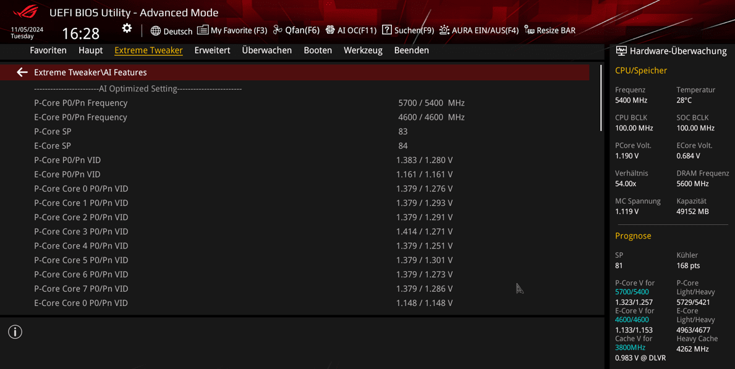
Task: Select the E-Core P0/Pn VID row
Action: point(294,174)
